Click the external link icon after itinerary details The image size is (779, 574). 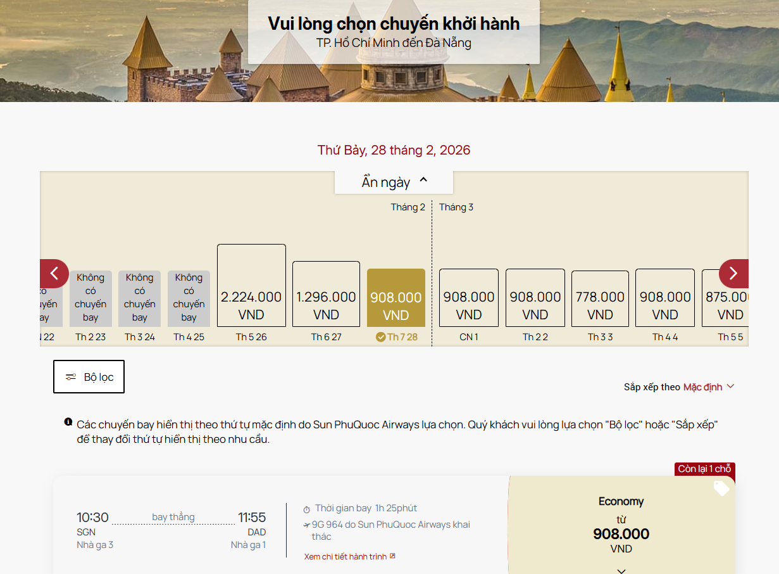click(392, 556)
